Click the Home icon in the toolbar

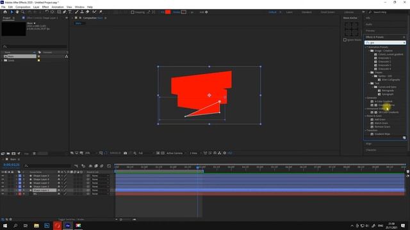(x=5, y=12)
